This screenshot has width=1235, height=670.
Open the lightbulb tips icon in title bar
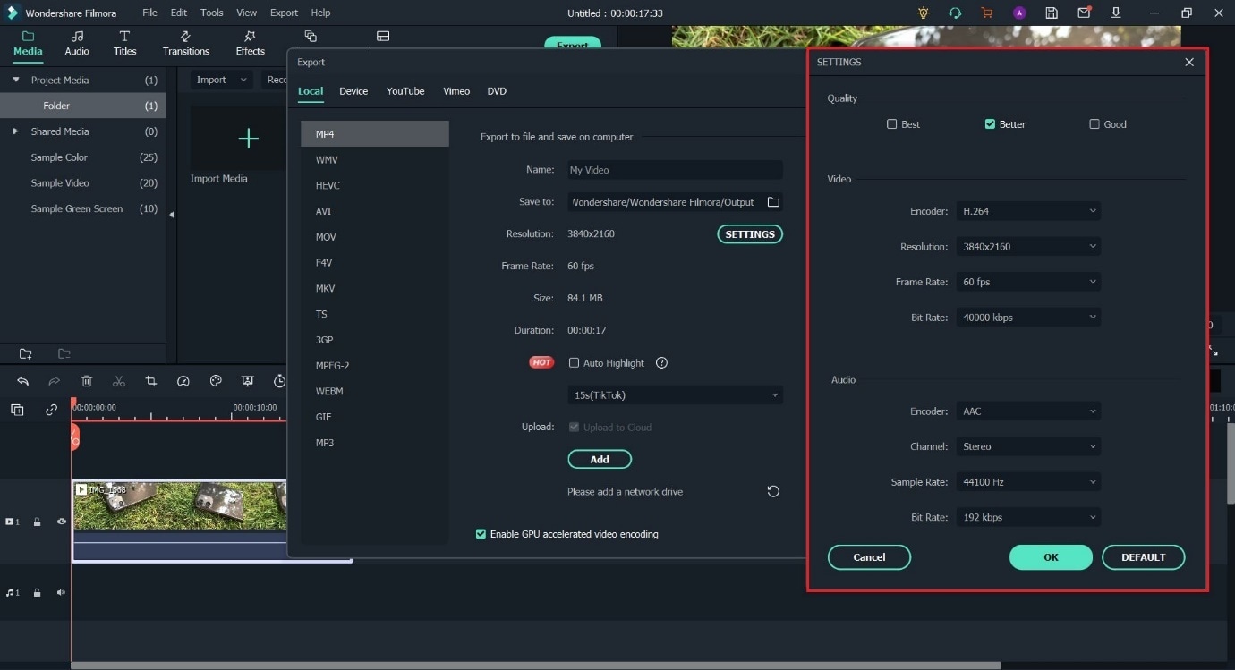point(924,13)
